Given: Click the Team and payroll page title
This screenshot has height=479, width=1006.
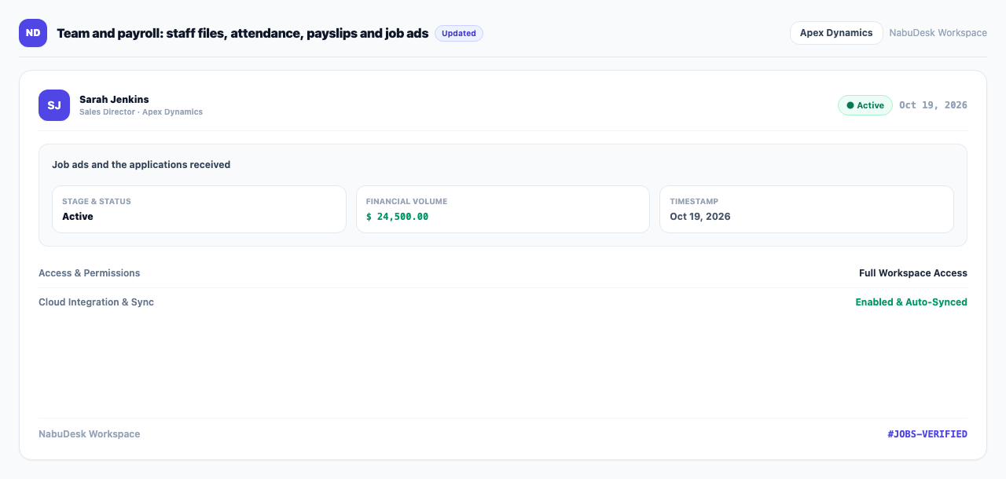Looking at the screenshot, I should [x=243, y=33].
